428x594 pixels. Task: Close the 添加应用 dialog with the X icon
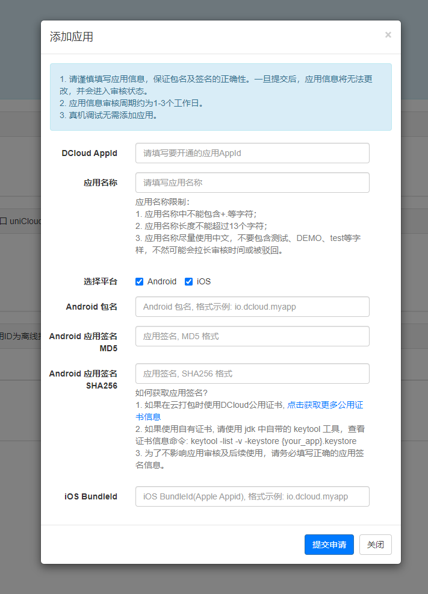[388, 35]
